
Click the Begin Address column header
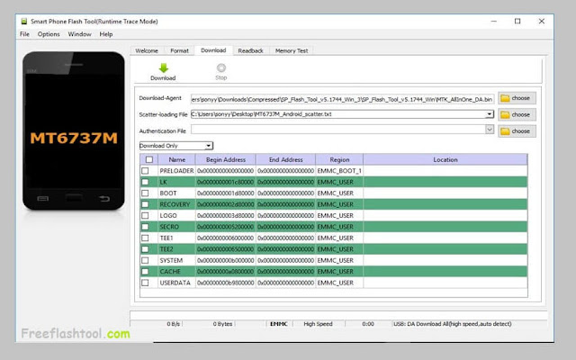tap(226, 160)
